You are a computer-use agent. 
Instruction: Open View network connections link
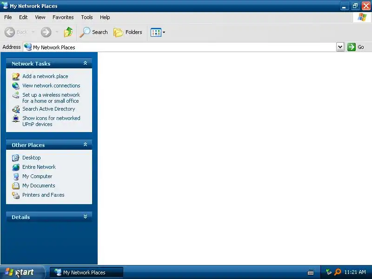point(51,86)
